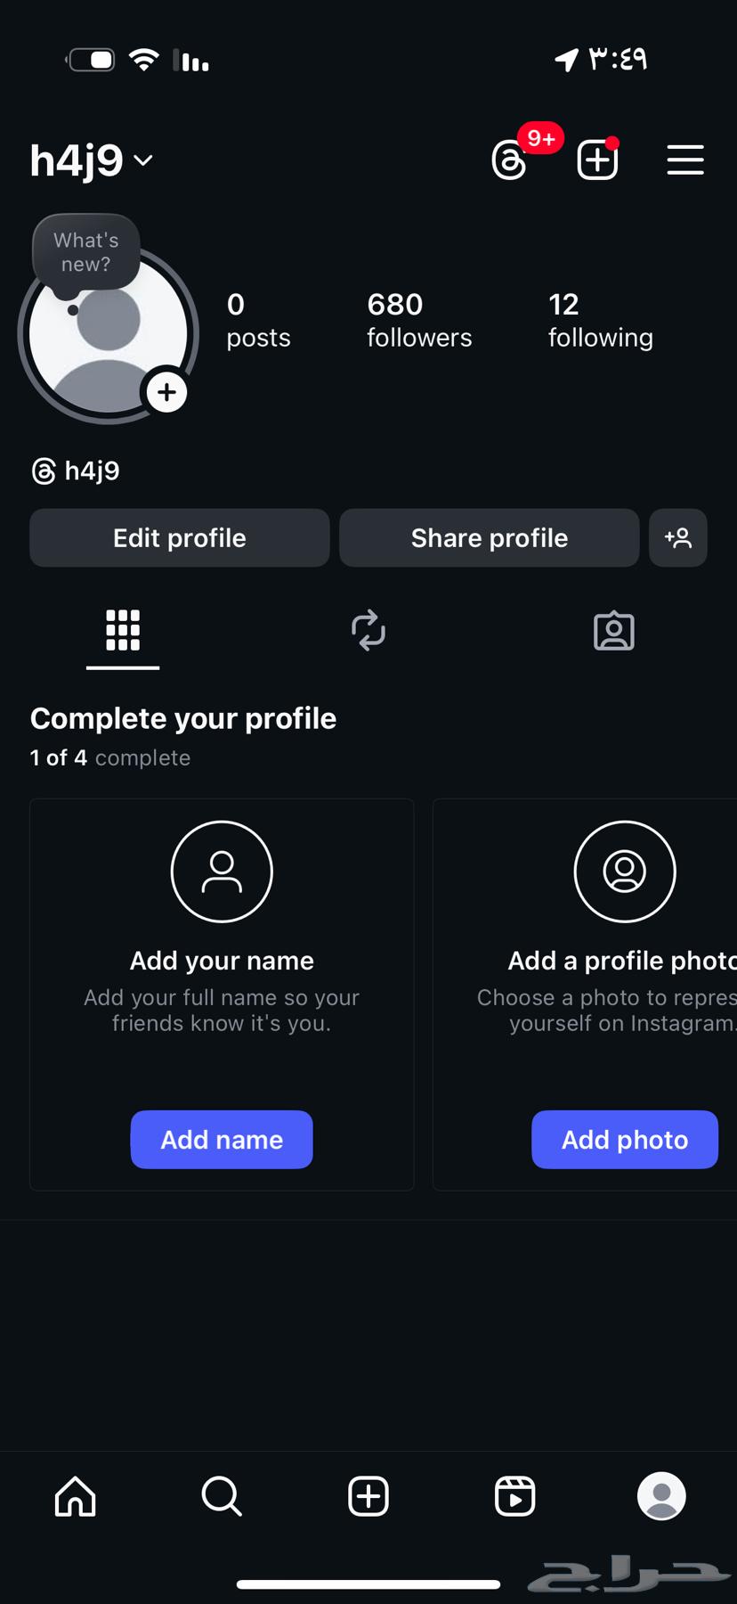Viewport: 737px width, 1604px height.
Task: Open the hamburger menu
Action: 685,160
